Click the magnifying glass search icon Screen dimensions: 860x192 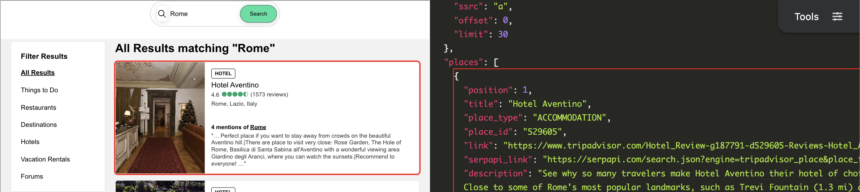[162, 14]
